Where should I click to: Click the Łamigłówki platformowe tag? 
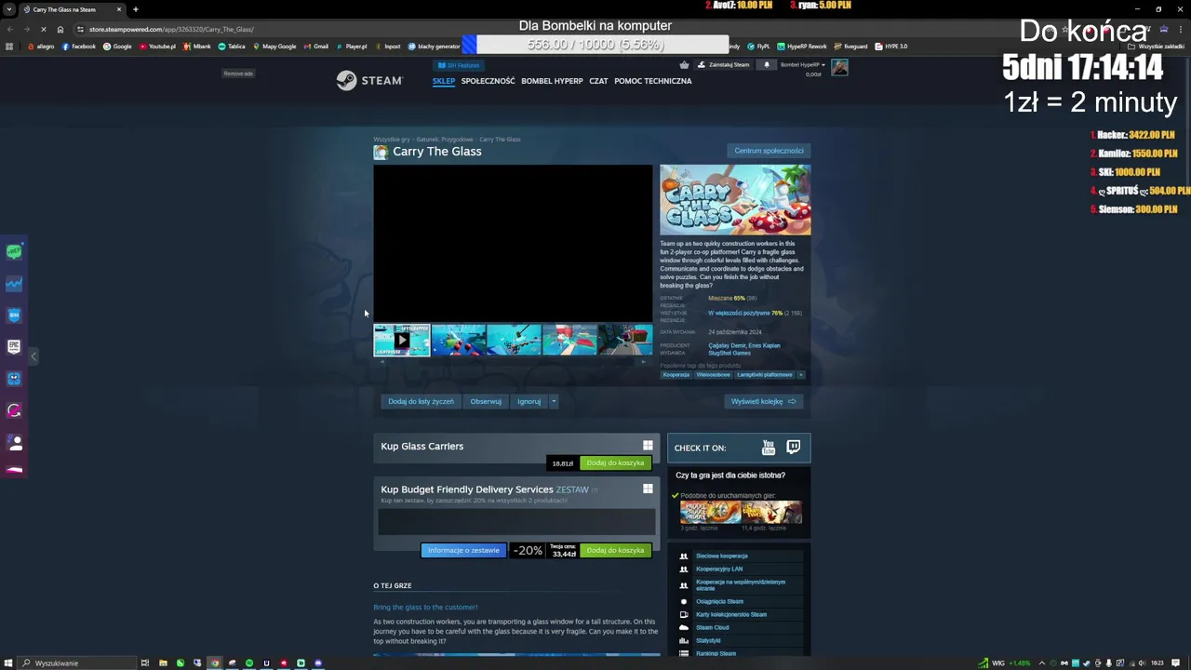765,375
